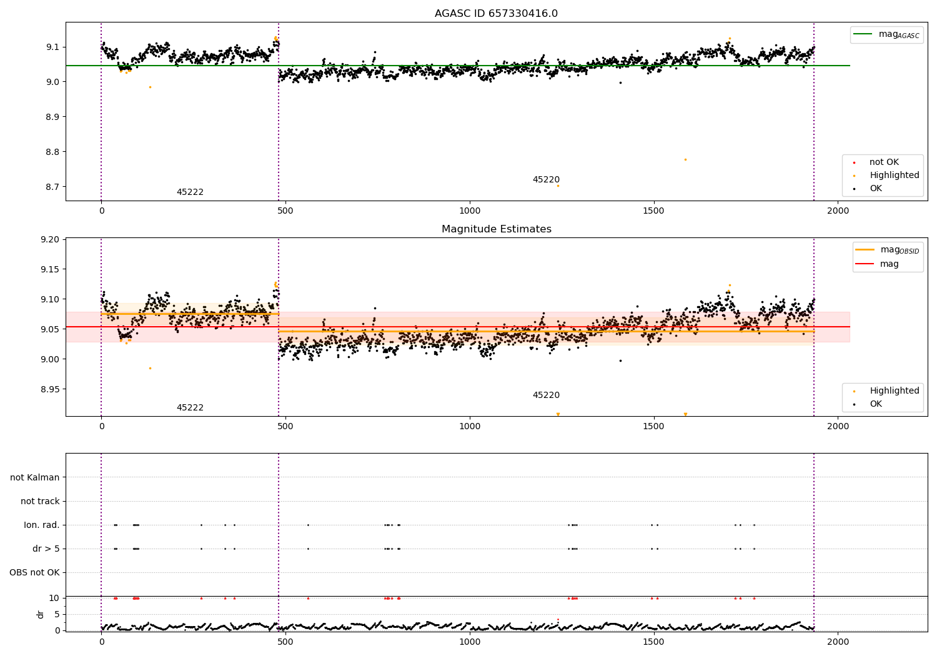Click the '9.1' y-axis tick in top plot

click(x=52, y=47)
